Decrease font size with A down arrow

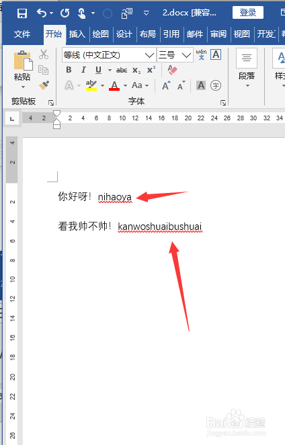point(181,85)
